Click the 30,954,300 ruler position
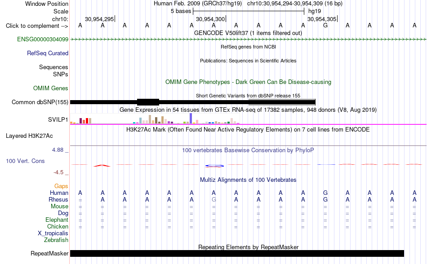 (210, 19)
